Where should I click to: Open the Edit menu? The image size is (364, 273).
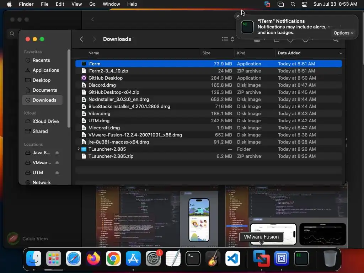pos(60,4)
